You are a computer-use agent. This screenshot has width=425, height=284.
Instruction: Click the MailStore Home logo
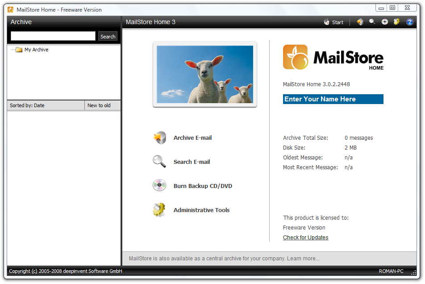coord(333,58)
